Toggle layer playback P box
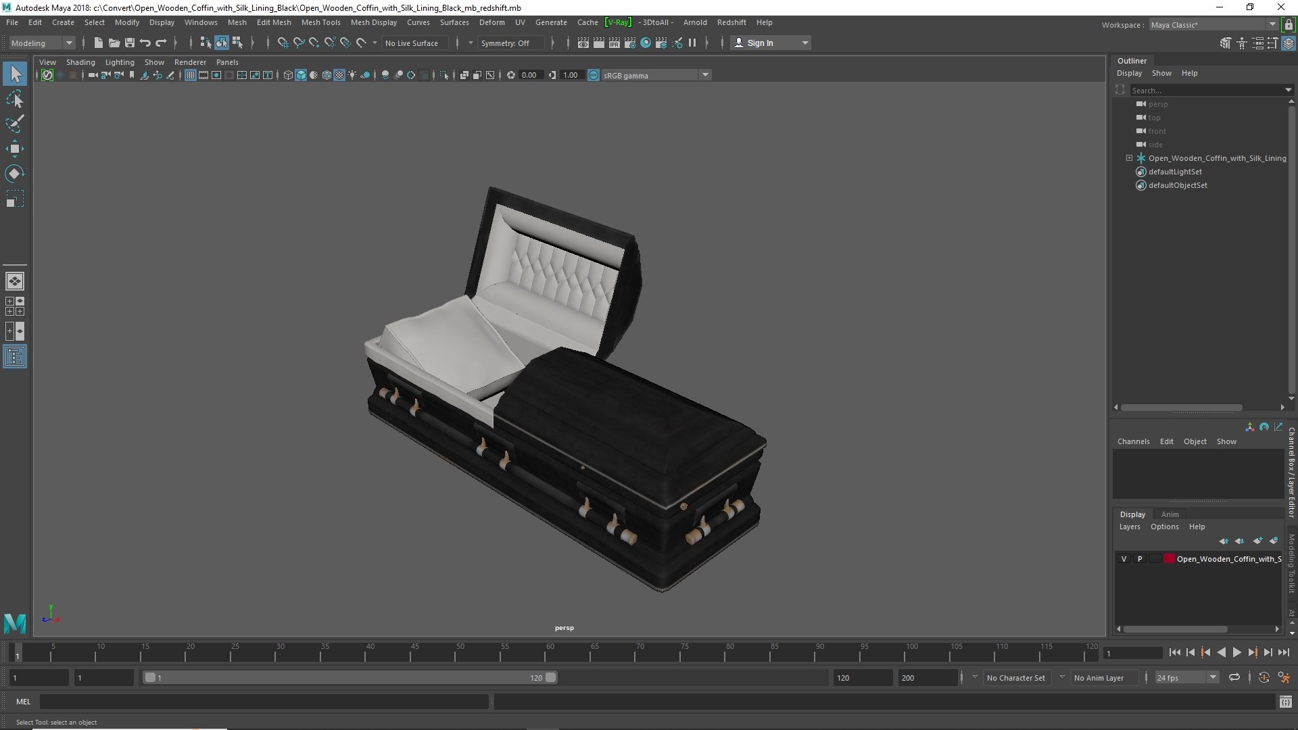Image resolution: width=1298 pixels, height=730 pixels. (1140, 559)
